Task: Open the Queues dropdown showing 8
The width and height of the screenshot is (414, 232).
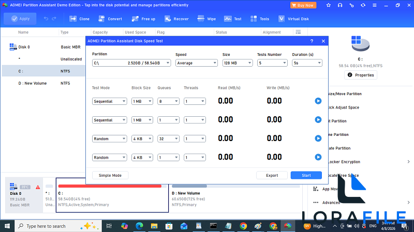Action: [168, 101]
